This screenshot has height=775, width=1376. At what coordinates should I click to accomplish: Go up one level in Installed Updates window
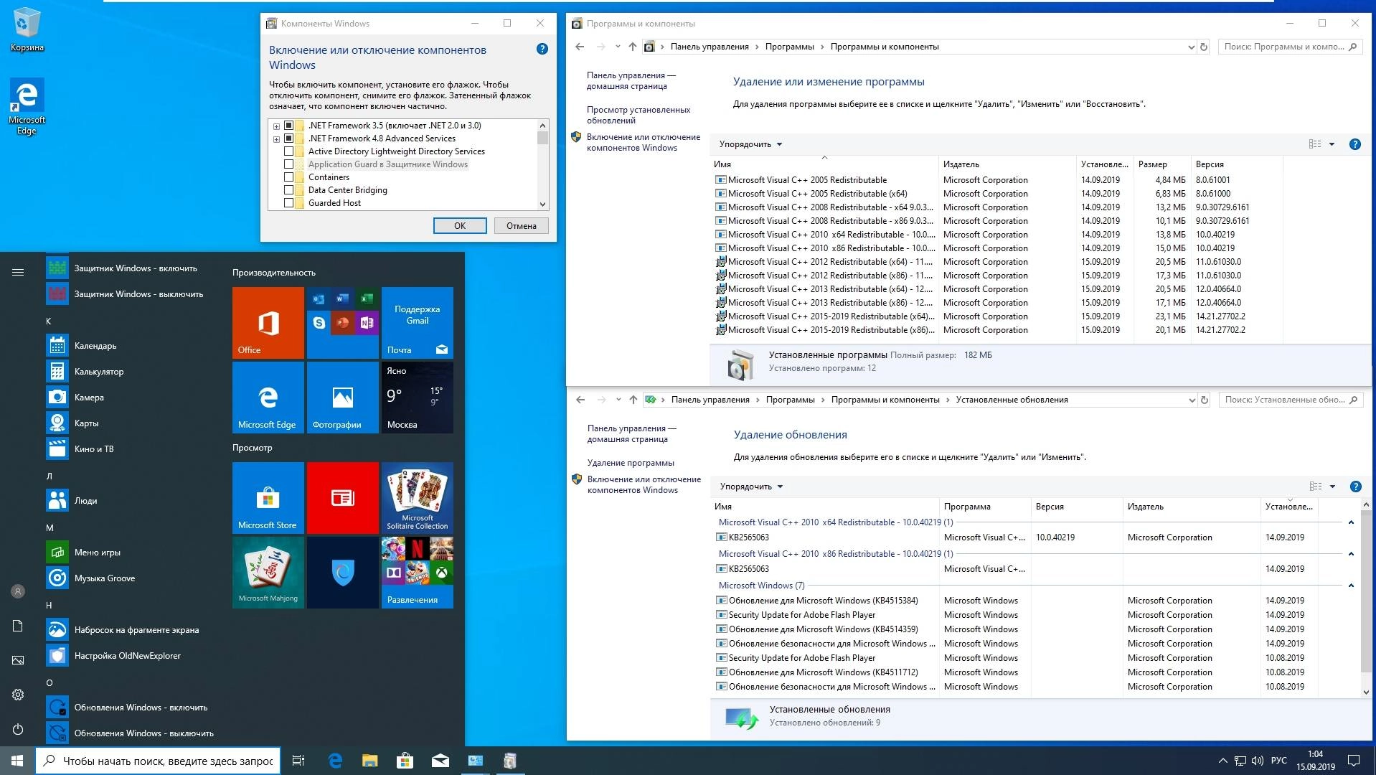tap(633, 400)
